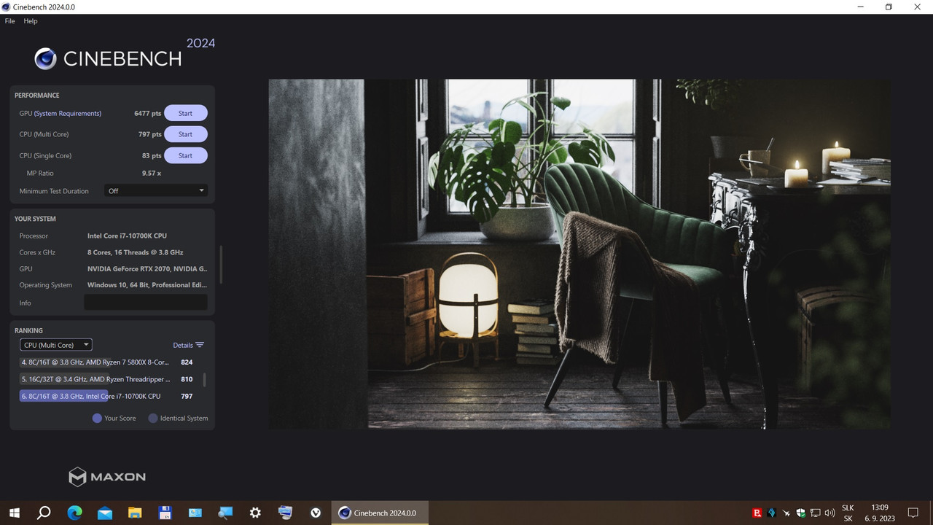This screenshot has width=933, height=525.
Task: Open the volume speaker tray icon
Action: point(830,513)
